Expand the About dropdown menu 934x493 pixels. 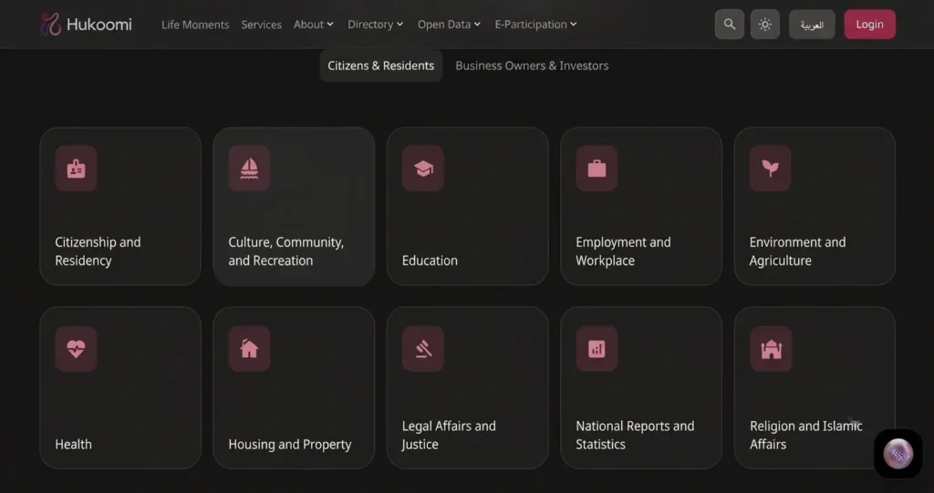[314, 25]
